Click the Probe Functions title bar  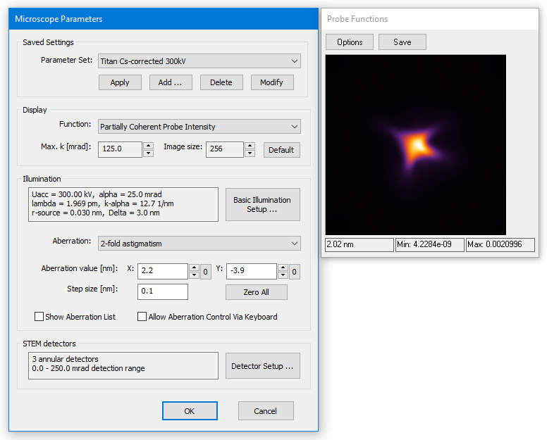430,19
